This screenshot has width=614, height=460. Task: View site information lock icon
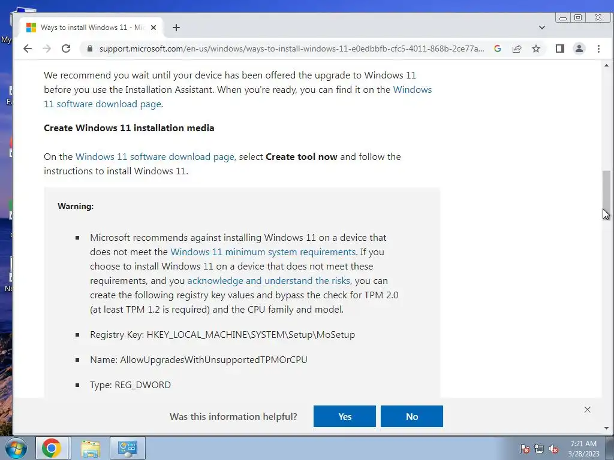coord(90,49)
